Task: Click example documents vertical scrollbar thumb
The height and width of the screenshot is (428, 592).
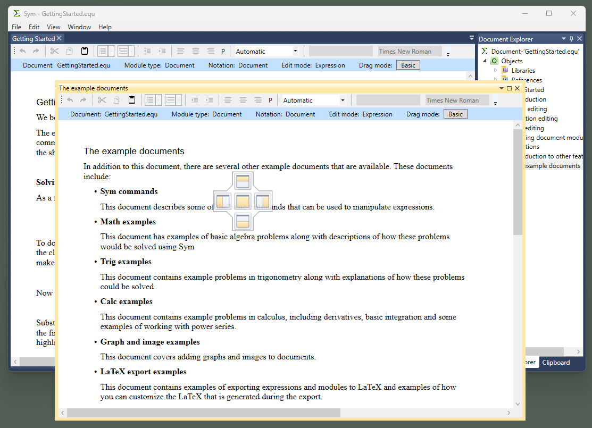Action: [x=518, y=182]
